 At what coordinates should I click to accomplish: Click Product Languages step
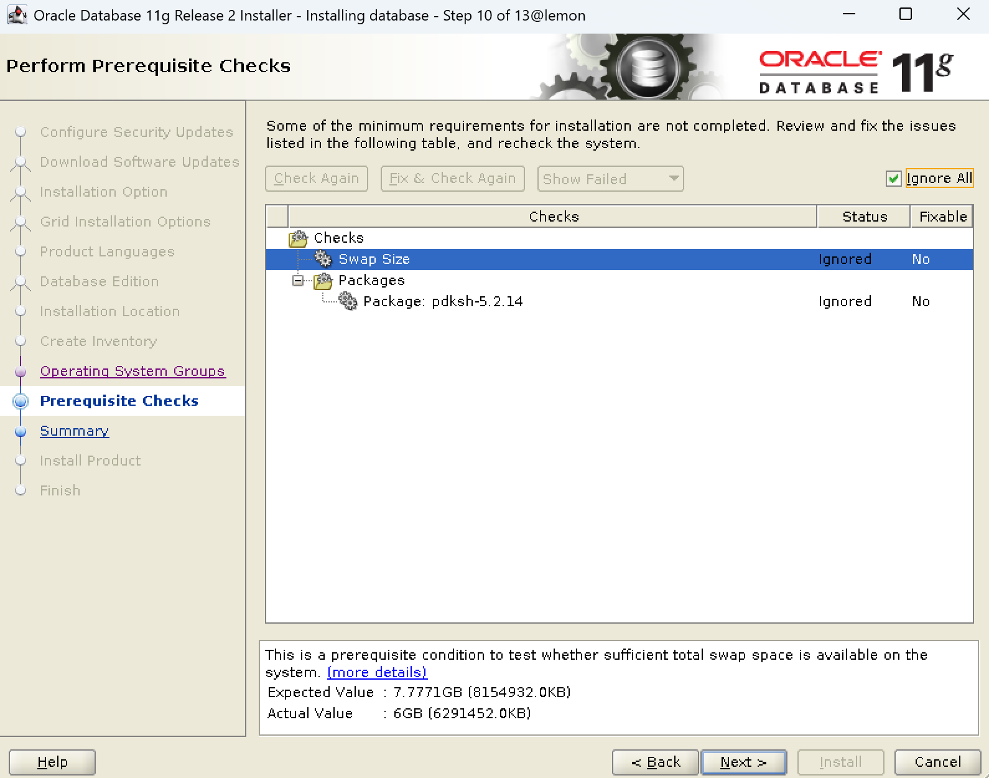pyautogui.click(x=108, y=252)
